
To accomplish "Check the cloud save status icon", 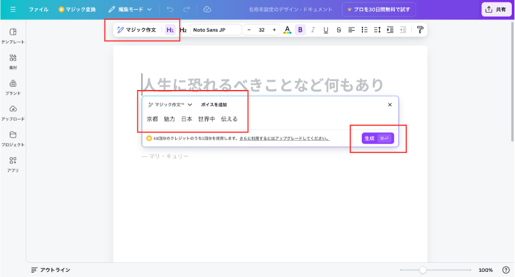I will pyautogui.click(x=207, y=10).
